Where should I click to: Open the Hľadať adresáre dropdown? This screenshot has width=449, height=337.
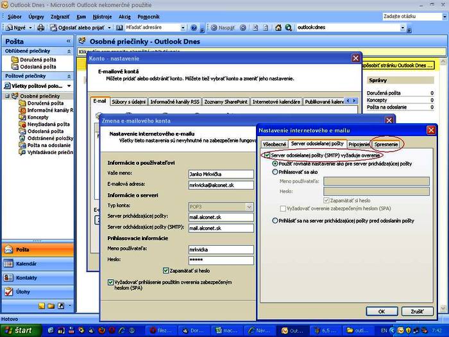tap(183, 28)
